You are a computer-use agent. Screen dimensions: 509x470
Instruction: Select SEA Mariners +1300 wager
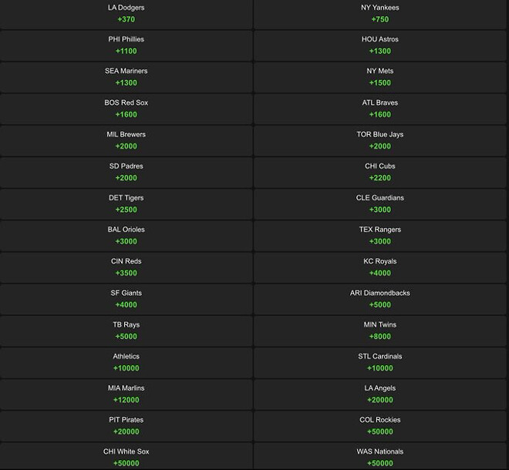[x=126, y=77]
